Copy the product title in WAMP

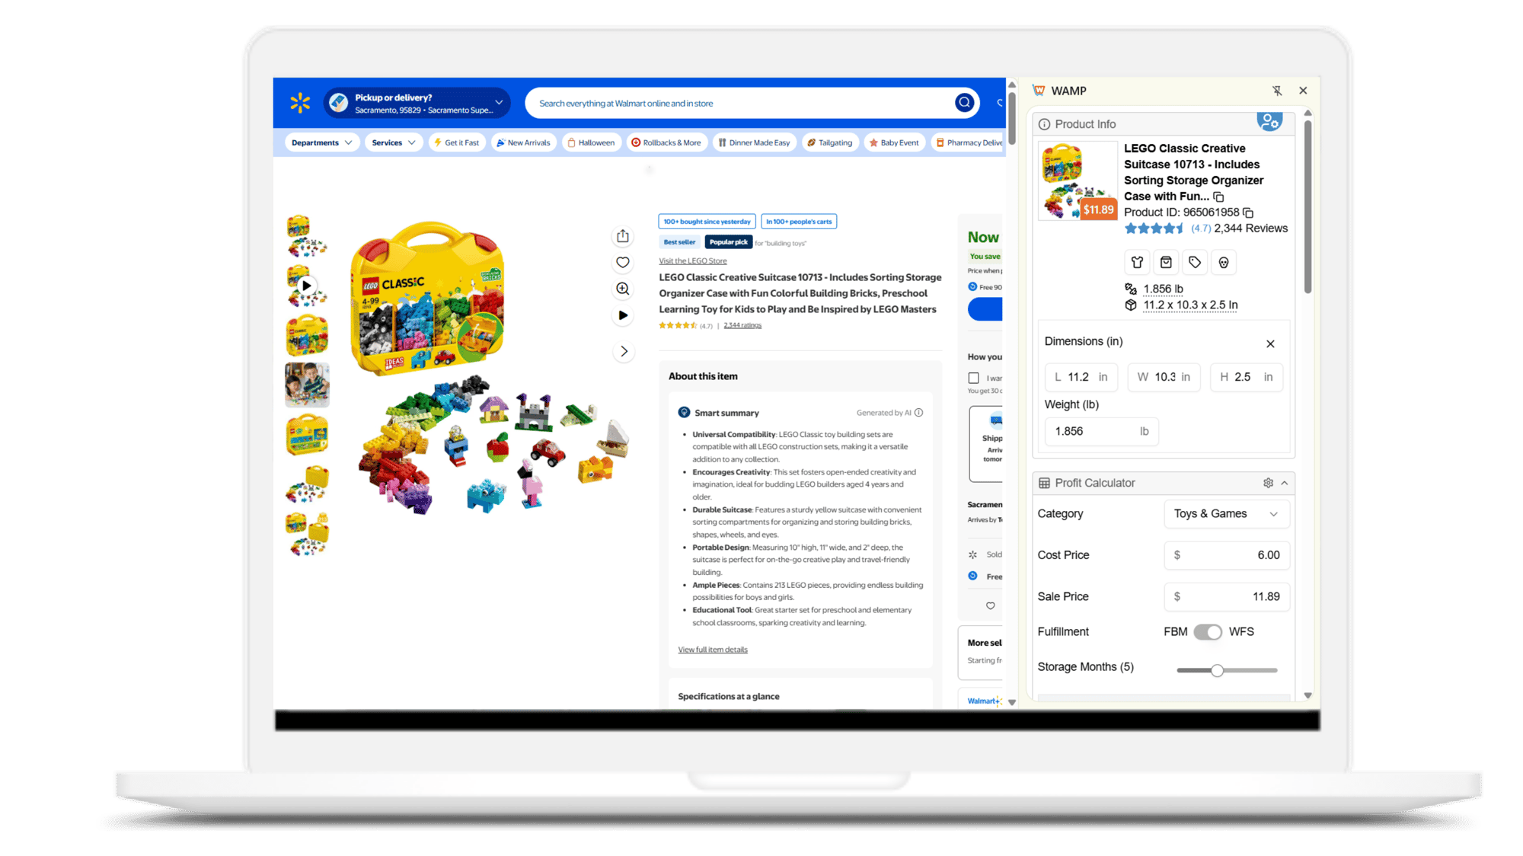point(1218,196)
